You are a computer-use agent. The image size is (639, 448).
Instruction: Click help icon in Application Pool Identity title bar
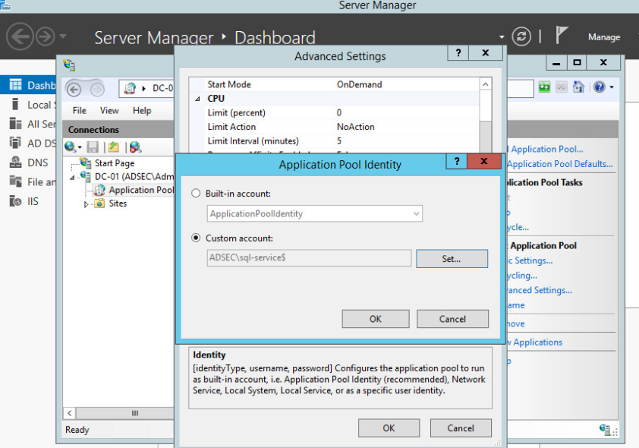click(x=457, y=161)
